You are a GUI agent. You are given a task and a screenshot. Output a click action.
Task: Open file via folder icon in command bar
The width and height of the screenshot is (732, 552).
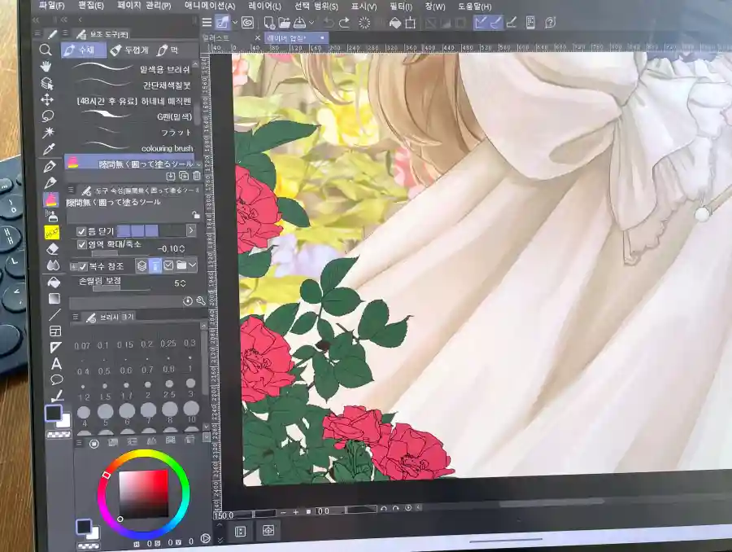[284, 23]
